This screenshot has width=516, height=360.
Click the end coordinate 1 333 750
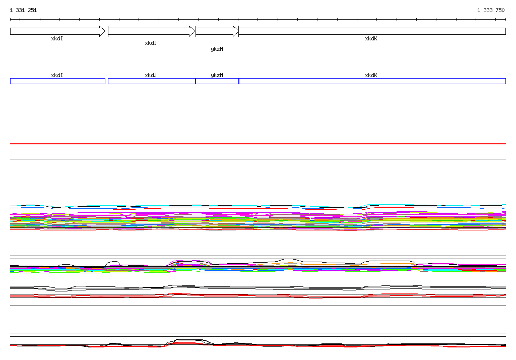491,10
